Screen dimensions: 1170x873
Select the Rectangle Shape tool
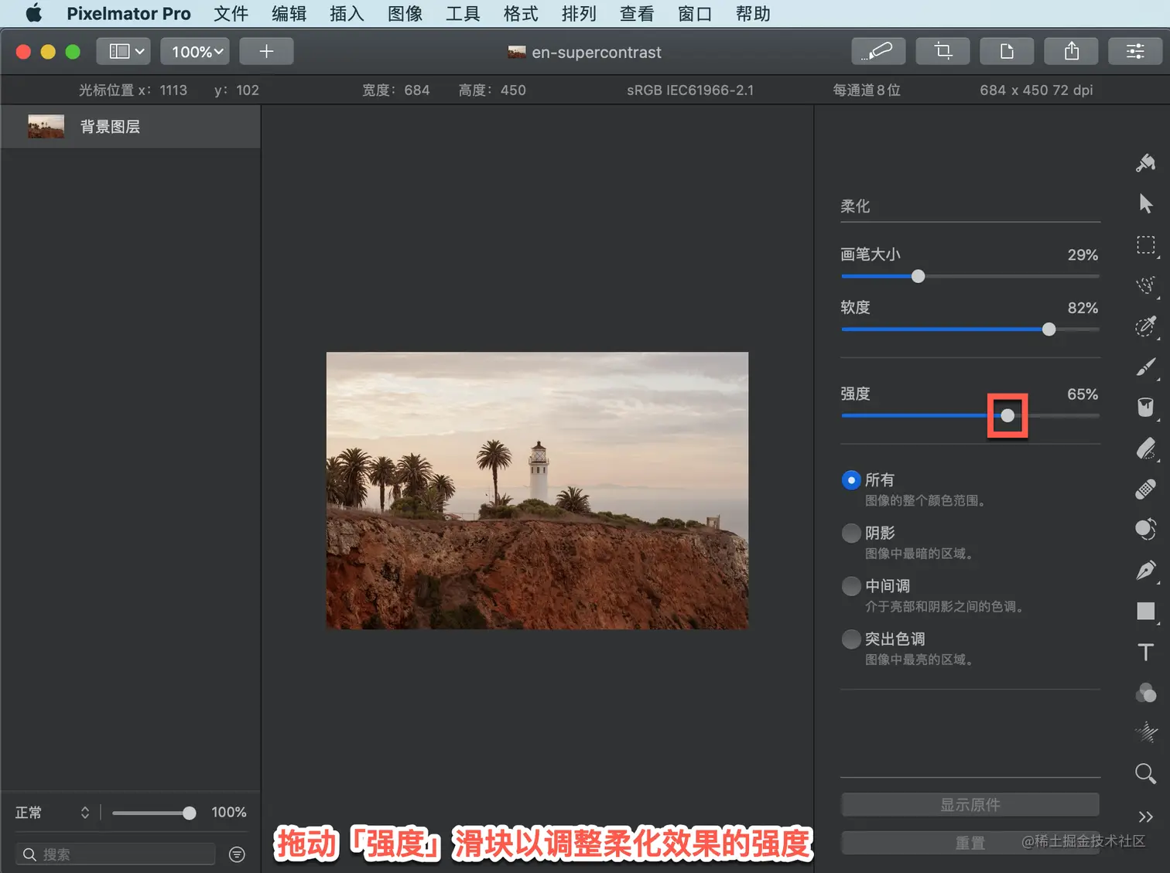click(1146, 611)
